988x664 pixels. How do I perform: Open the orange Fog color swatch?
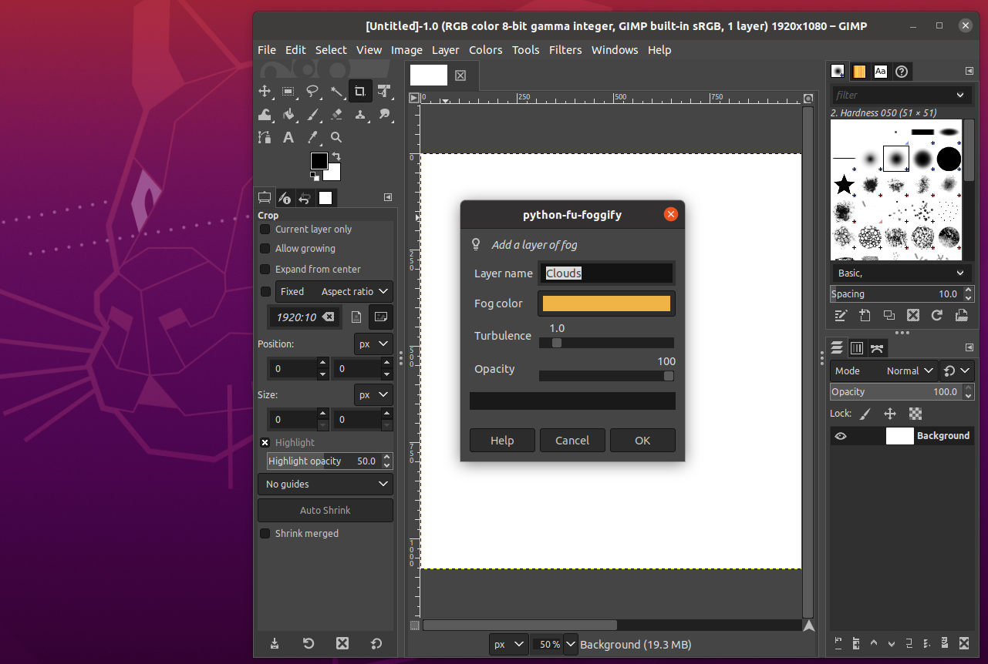pos(606,303)
